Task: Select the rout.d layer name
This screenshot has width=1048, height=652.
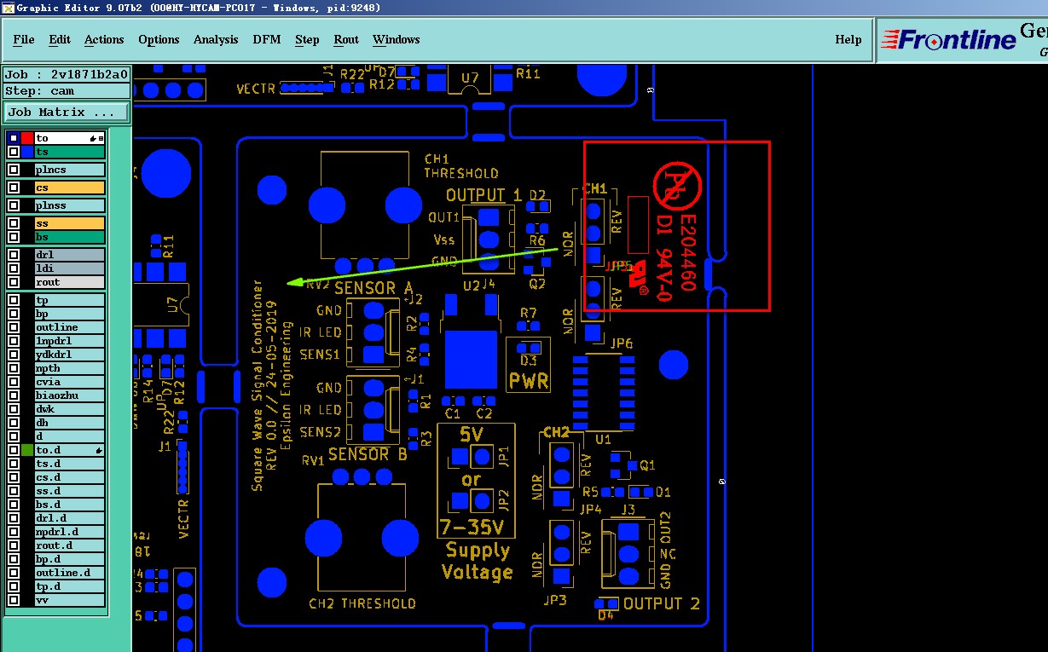Action: tap(70, 545)
